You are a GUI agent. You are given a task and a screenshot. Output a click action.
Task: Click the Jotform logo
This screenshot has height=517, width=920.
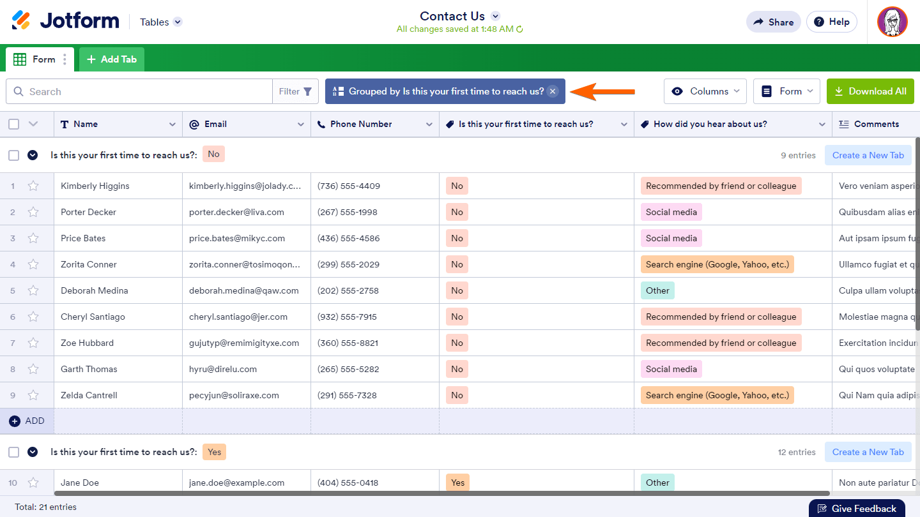coord(65,21)
